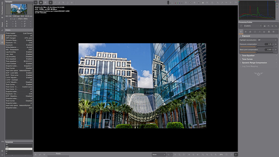Adjust the Exposure compensation slider
Screen dimensions: 279x157
tap(257, 47)
